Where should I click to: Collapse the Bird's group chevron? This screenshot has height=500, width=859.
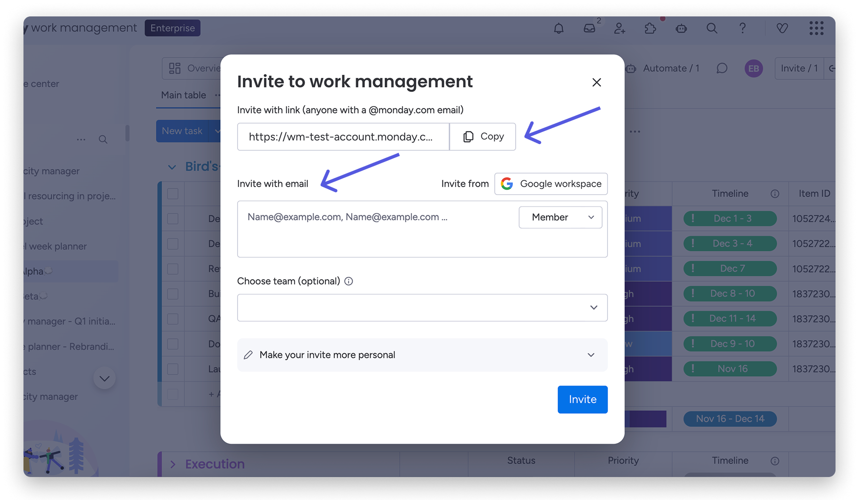coord(172,167)
